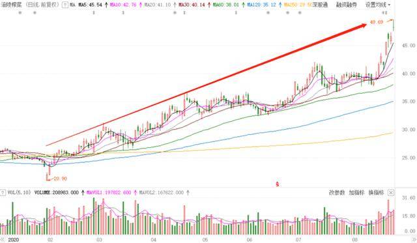This screenshot has width=417, height=243.
Task: Select the MA60:38.01 value
Action: coord(226,5)
